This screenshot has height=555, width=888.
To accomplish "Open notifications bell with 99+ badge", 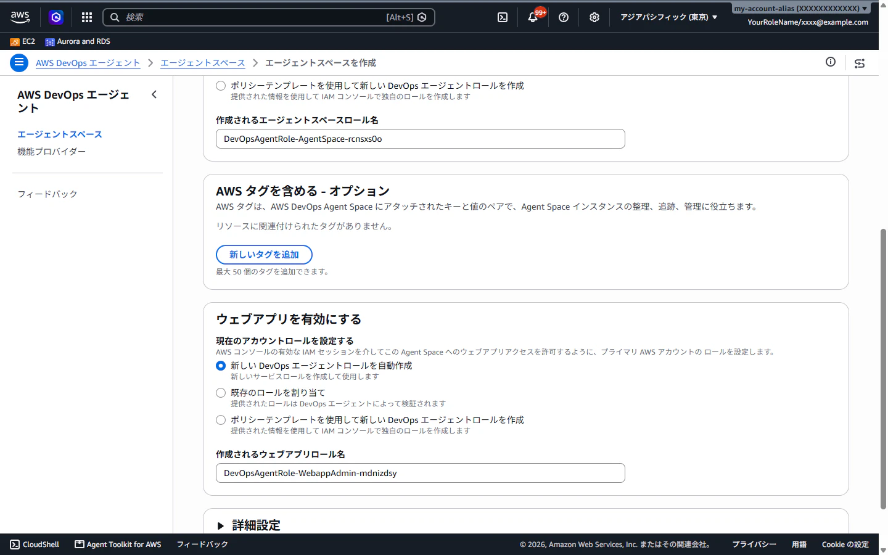I will 533,17.
